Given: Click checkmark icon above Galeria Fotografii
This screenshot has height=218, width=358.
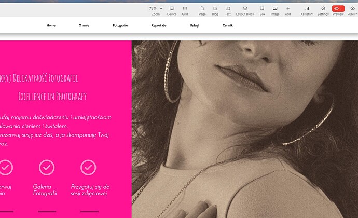Looking at the screenshot, I should tap(47, 167).
